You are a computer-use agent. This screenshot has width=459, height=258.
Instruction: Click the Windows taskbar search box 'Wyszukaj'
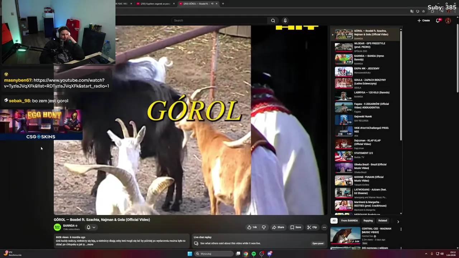pos(214,254)
